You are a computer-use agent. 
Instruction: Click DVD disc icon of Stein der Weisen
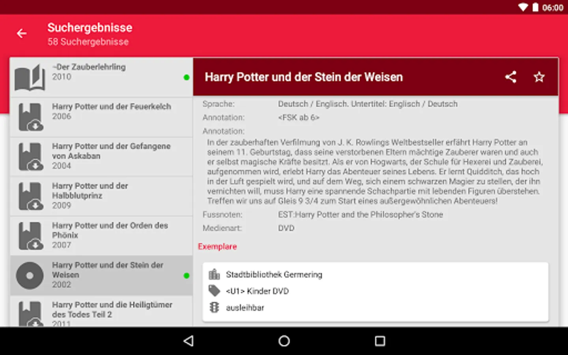(x=30, y=275)
